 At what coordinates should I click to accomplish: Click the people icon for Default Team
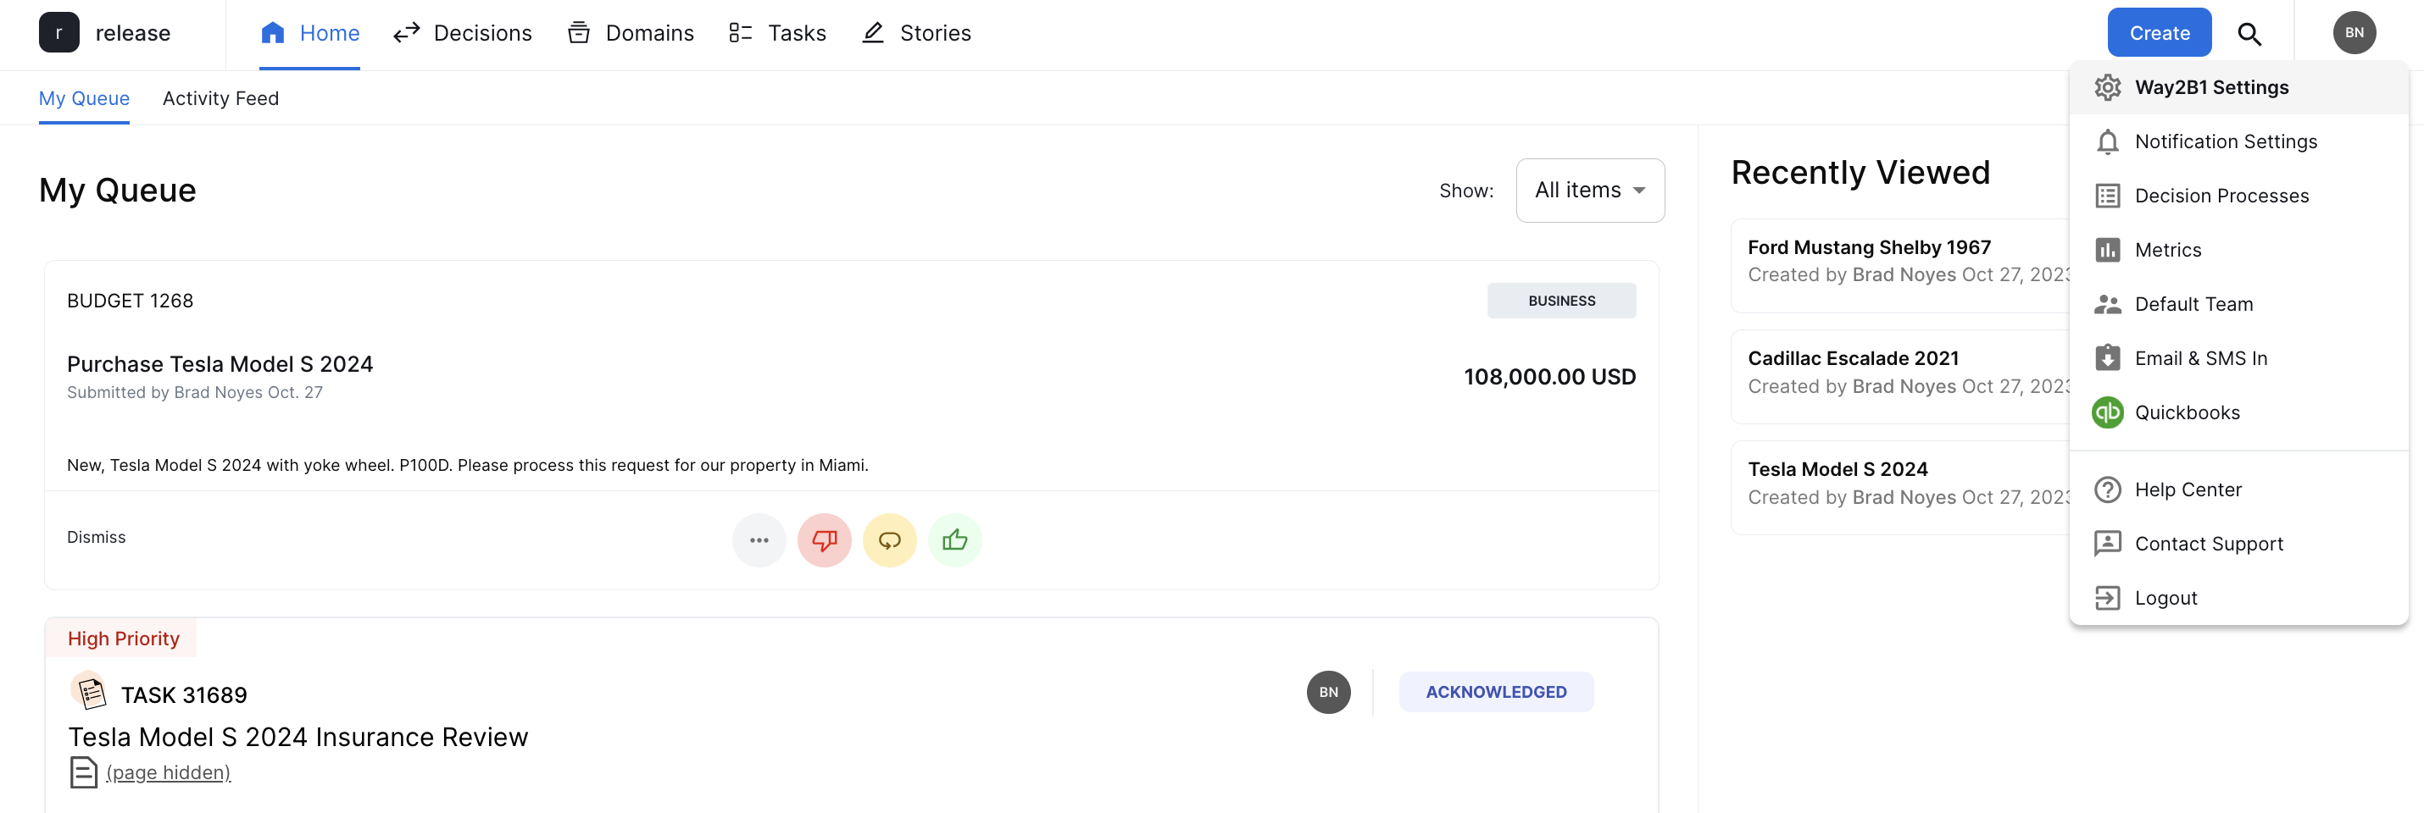pyautogui.click(x=2108, y=305)
